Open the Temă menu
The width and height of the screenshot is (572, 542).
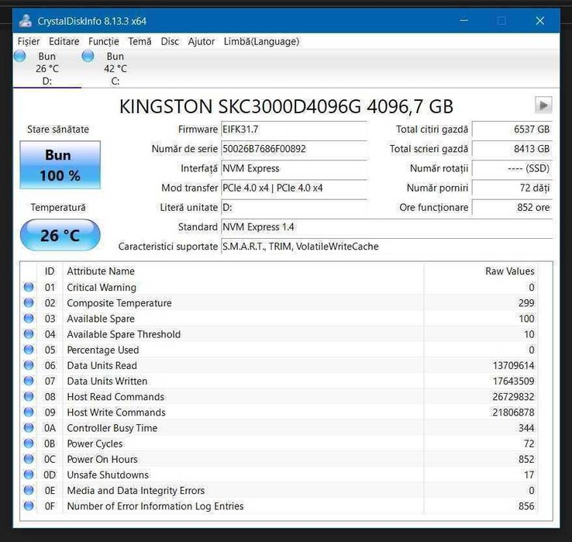(140, 42)
